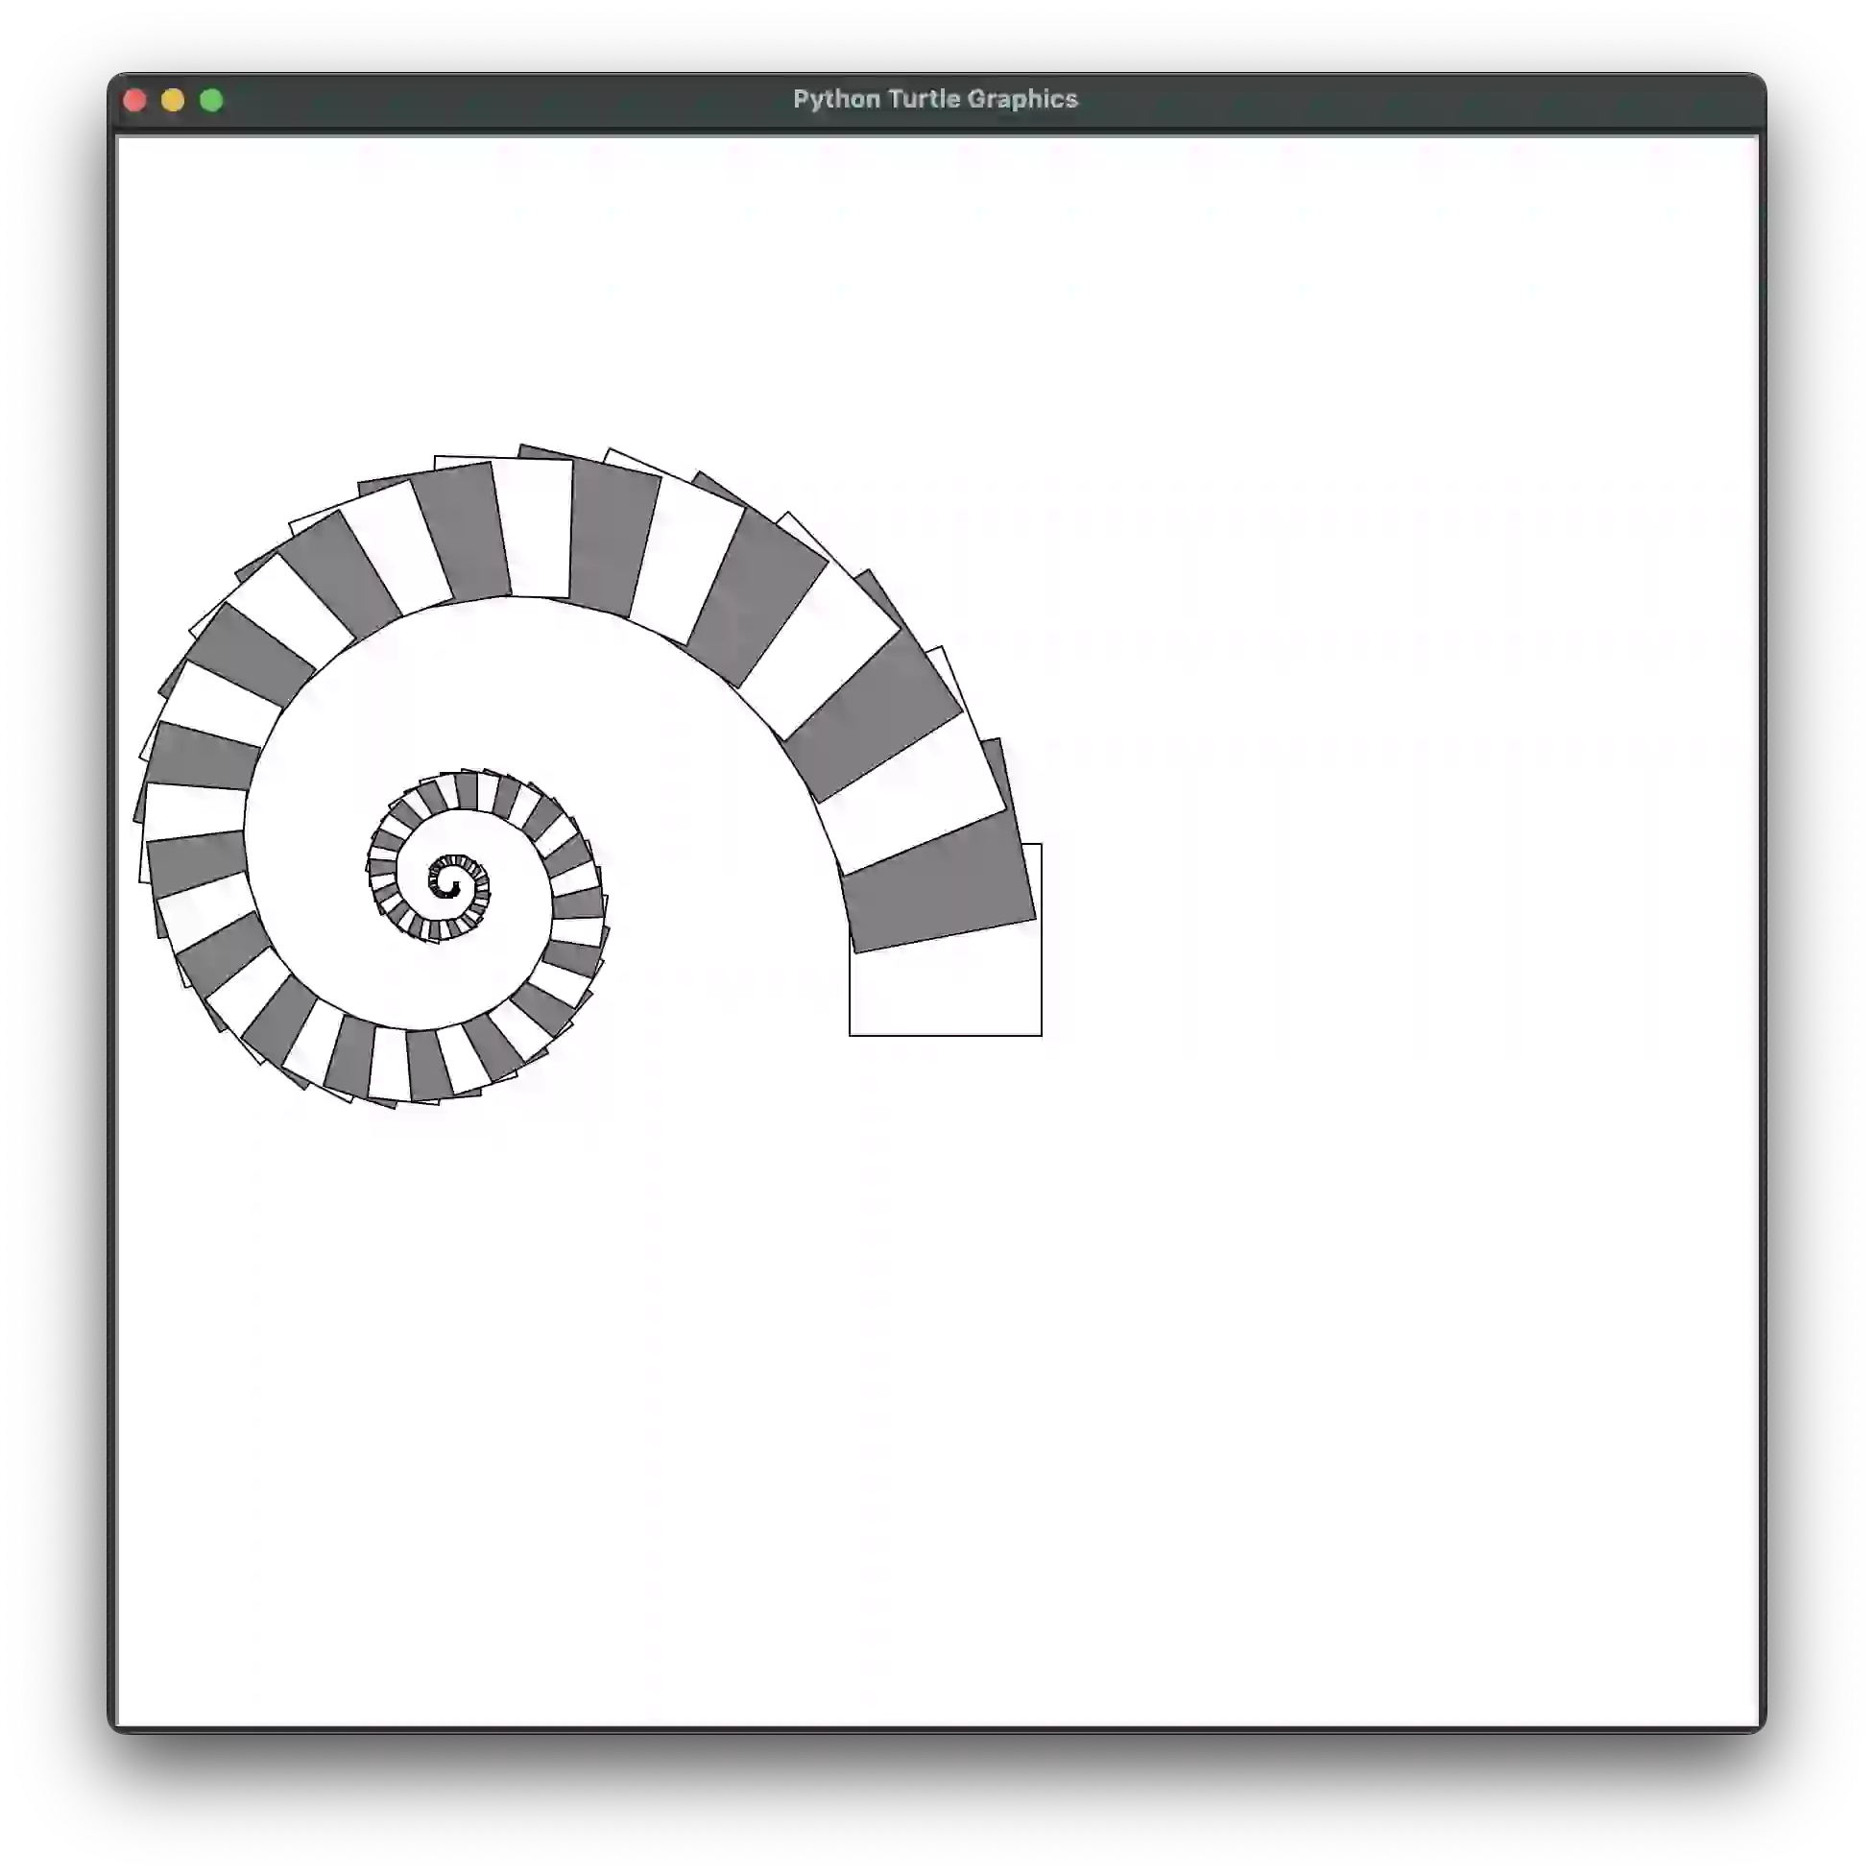Screen dimensions: 1874x1876
Task: Click the Python Turtle Graphics title text
Action: [x=935, y=99]
